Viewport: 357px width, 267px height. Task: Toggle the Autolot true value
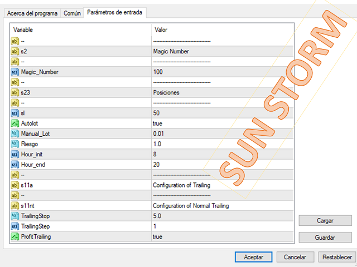[223, 123]
